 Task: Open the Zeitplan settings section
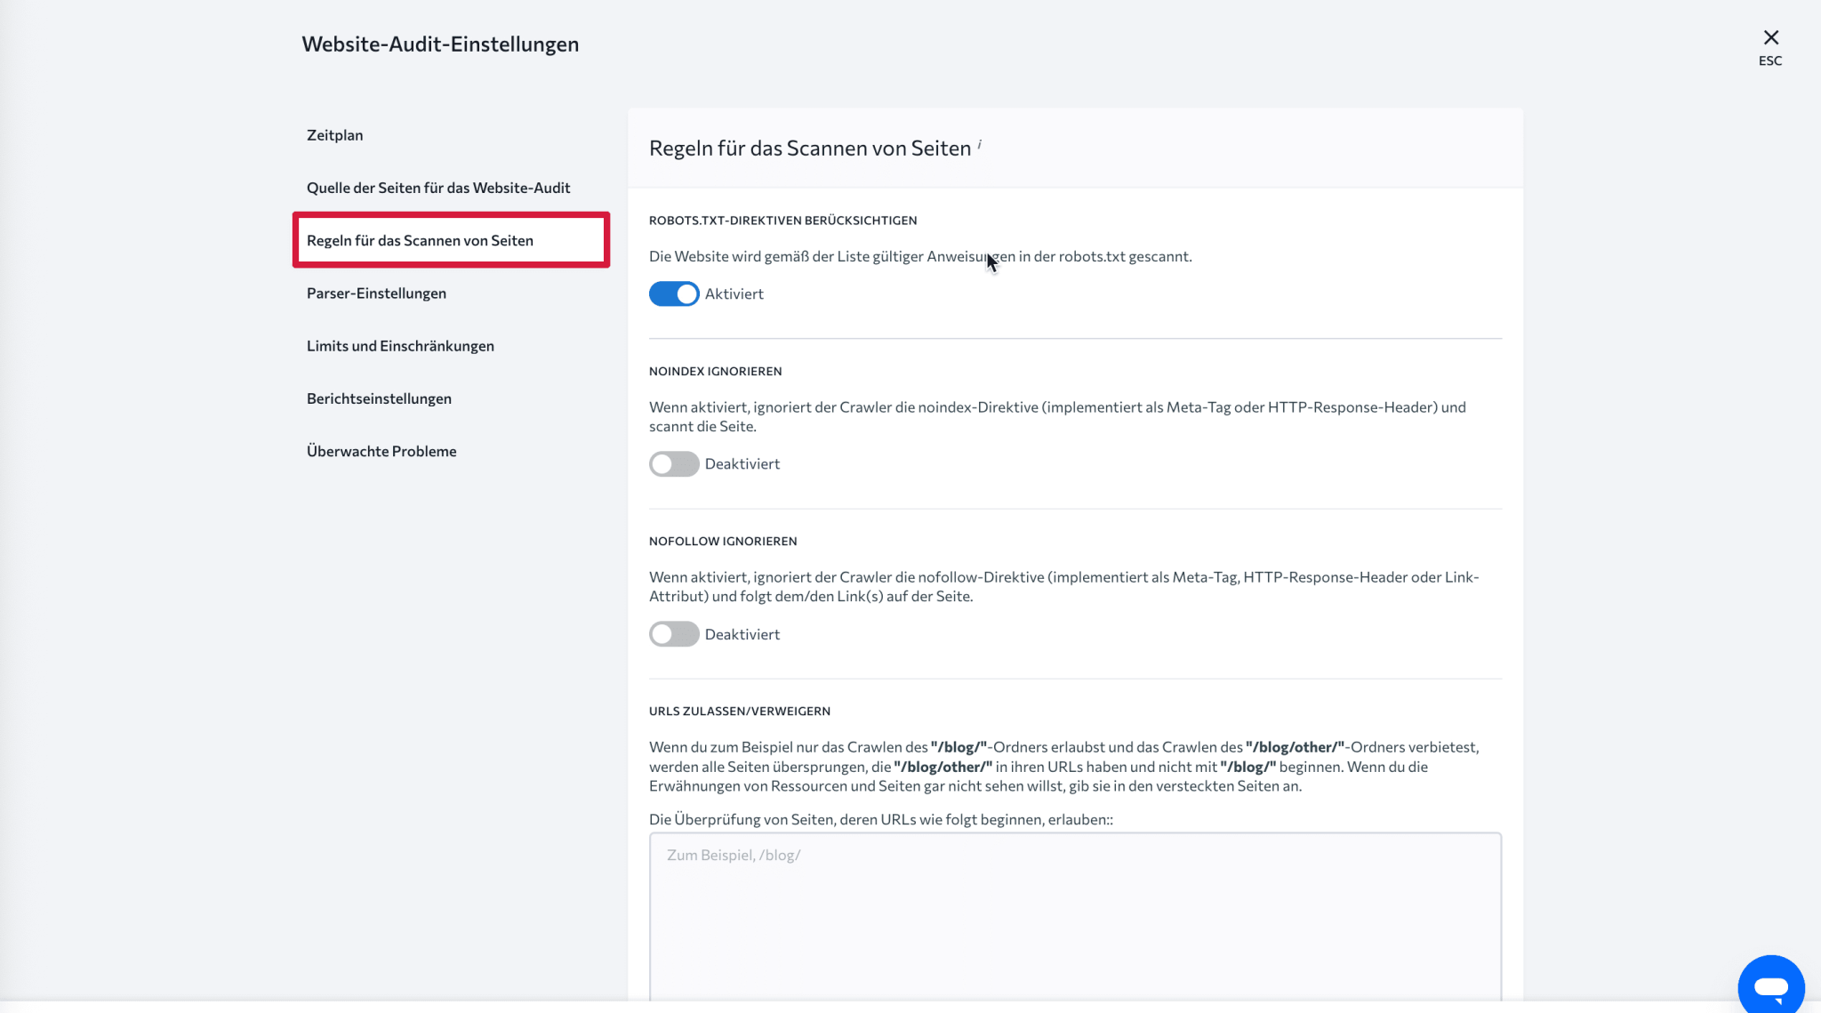coord(335,134)
